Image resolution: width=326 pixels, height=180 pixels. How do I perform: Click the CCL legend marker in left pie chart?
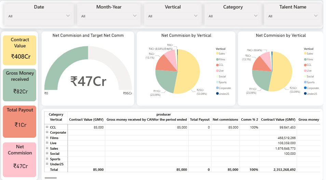click(x=217, y=65)
